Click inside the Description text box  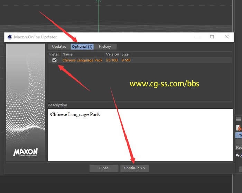tap(140, 135)
